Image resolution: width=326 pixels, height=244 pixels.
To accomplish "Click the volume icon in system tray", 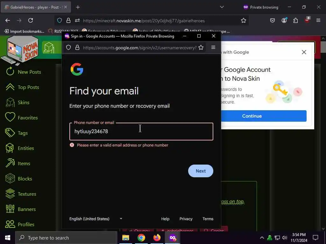I will pos(285,238).
